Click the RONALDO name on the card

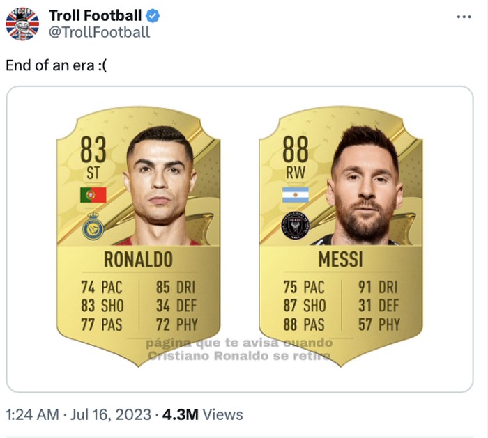pyautogui.click(x=138, y=260)
